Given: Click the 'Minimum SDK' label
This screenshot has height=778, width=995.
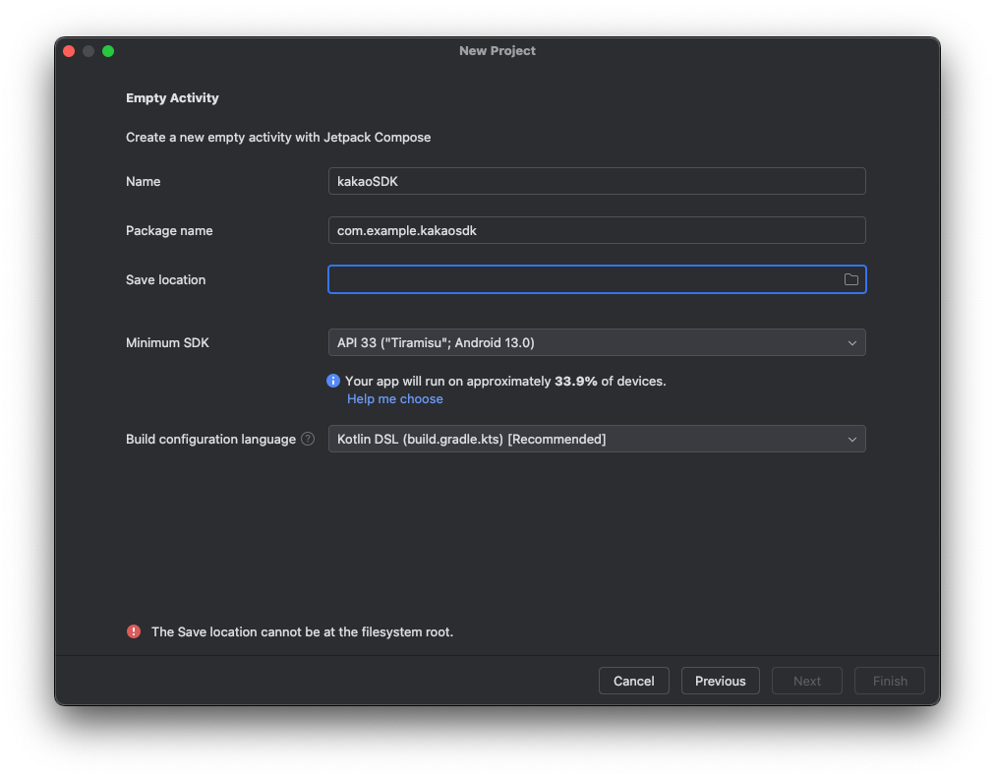Looking at the screenshot, I should (x=167, y=342).
